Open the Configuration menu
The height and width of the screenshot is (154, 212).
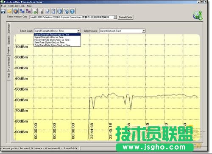click(x=16, y=6)
